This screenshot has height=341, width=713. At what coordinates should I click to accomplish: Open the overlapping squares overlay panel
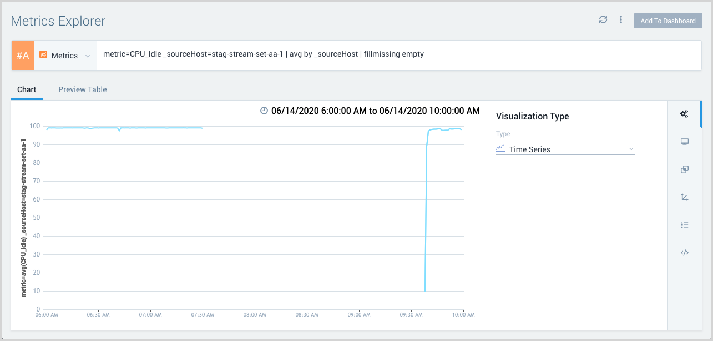pos(684,169)
